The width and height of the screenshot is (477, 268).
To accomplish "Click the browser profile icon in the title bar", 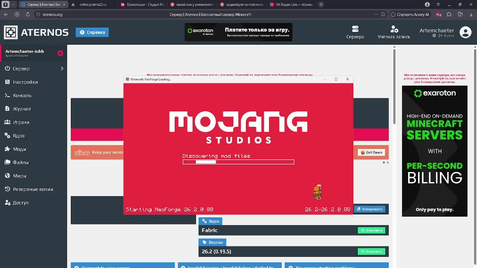I will [x=427, y=4].
